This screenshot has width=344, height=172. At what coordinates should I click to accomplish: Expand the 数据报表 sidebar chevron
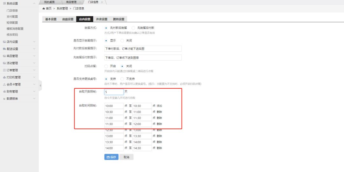[x=34, y=99]
